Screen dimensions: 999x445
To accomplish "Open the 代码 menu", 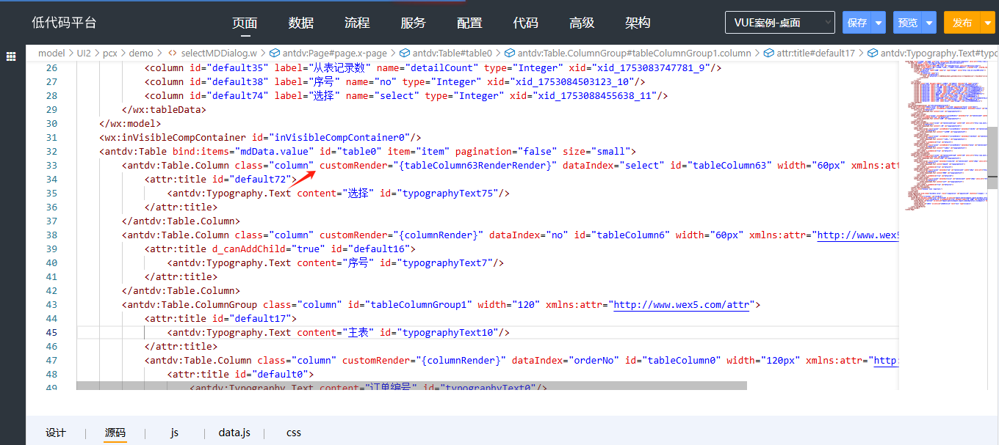I will (x=525, y=23).
